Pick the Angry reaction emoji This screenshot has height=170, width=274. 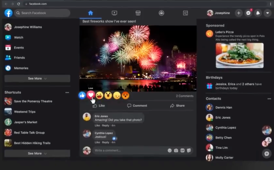click(126, 96)
